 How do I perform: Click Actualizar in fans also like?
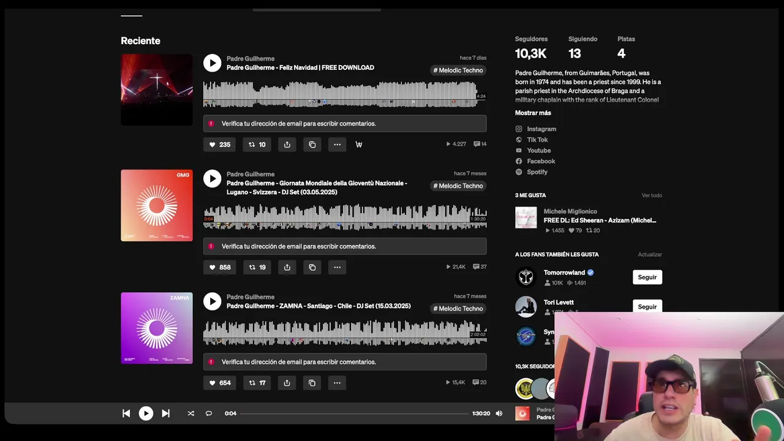tap(650, 254)
